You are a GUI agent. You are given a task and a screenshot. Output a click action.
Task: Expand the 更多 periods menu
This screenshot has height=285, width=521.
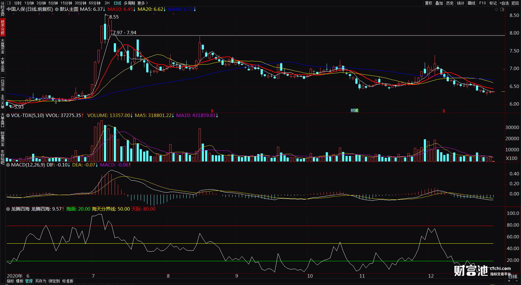[x=143, y=3]
